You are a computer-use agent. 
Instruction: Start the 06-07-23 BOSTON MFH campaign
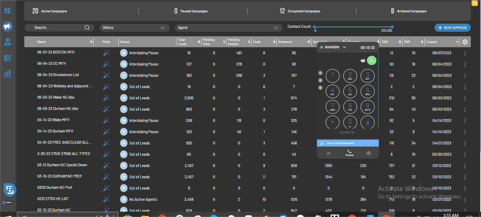pyautogui.click(x=124, y=53)
